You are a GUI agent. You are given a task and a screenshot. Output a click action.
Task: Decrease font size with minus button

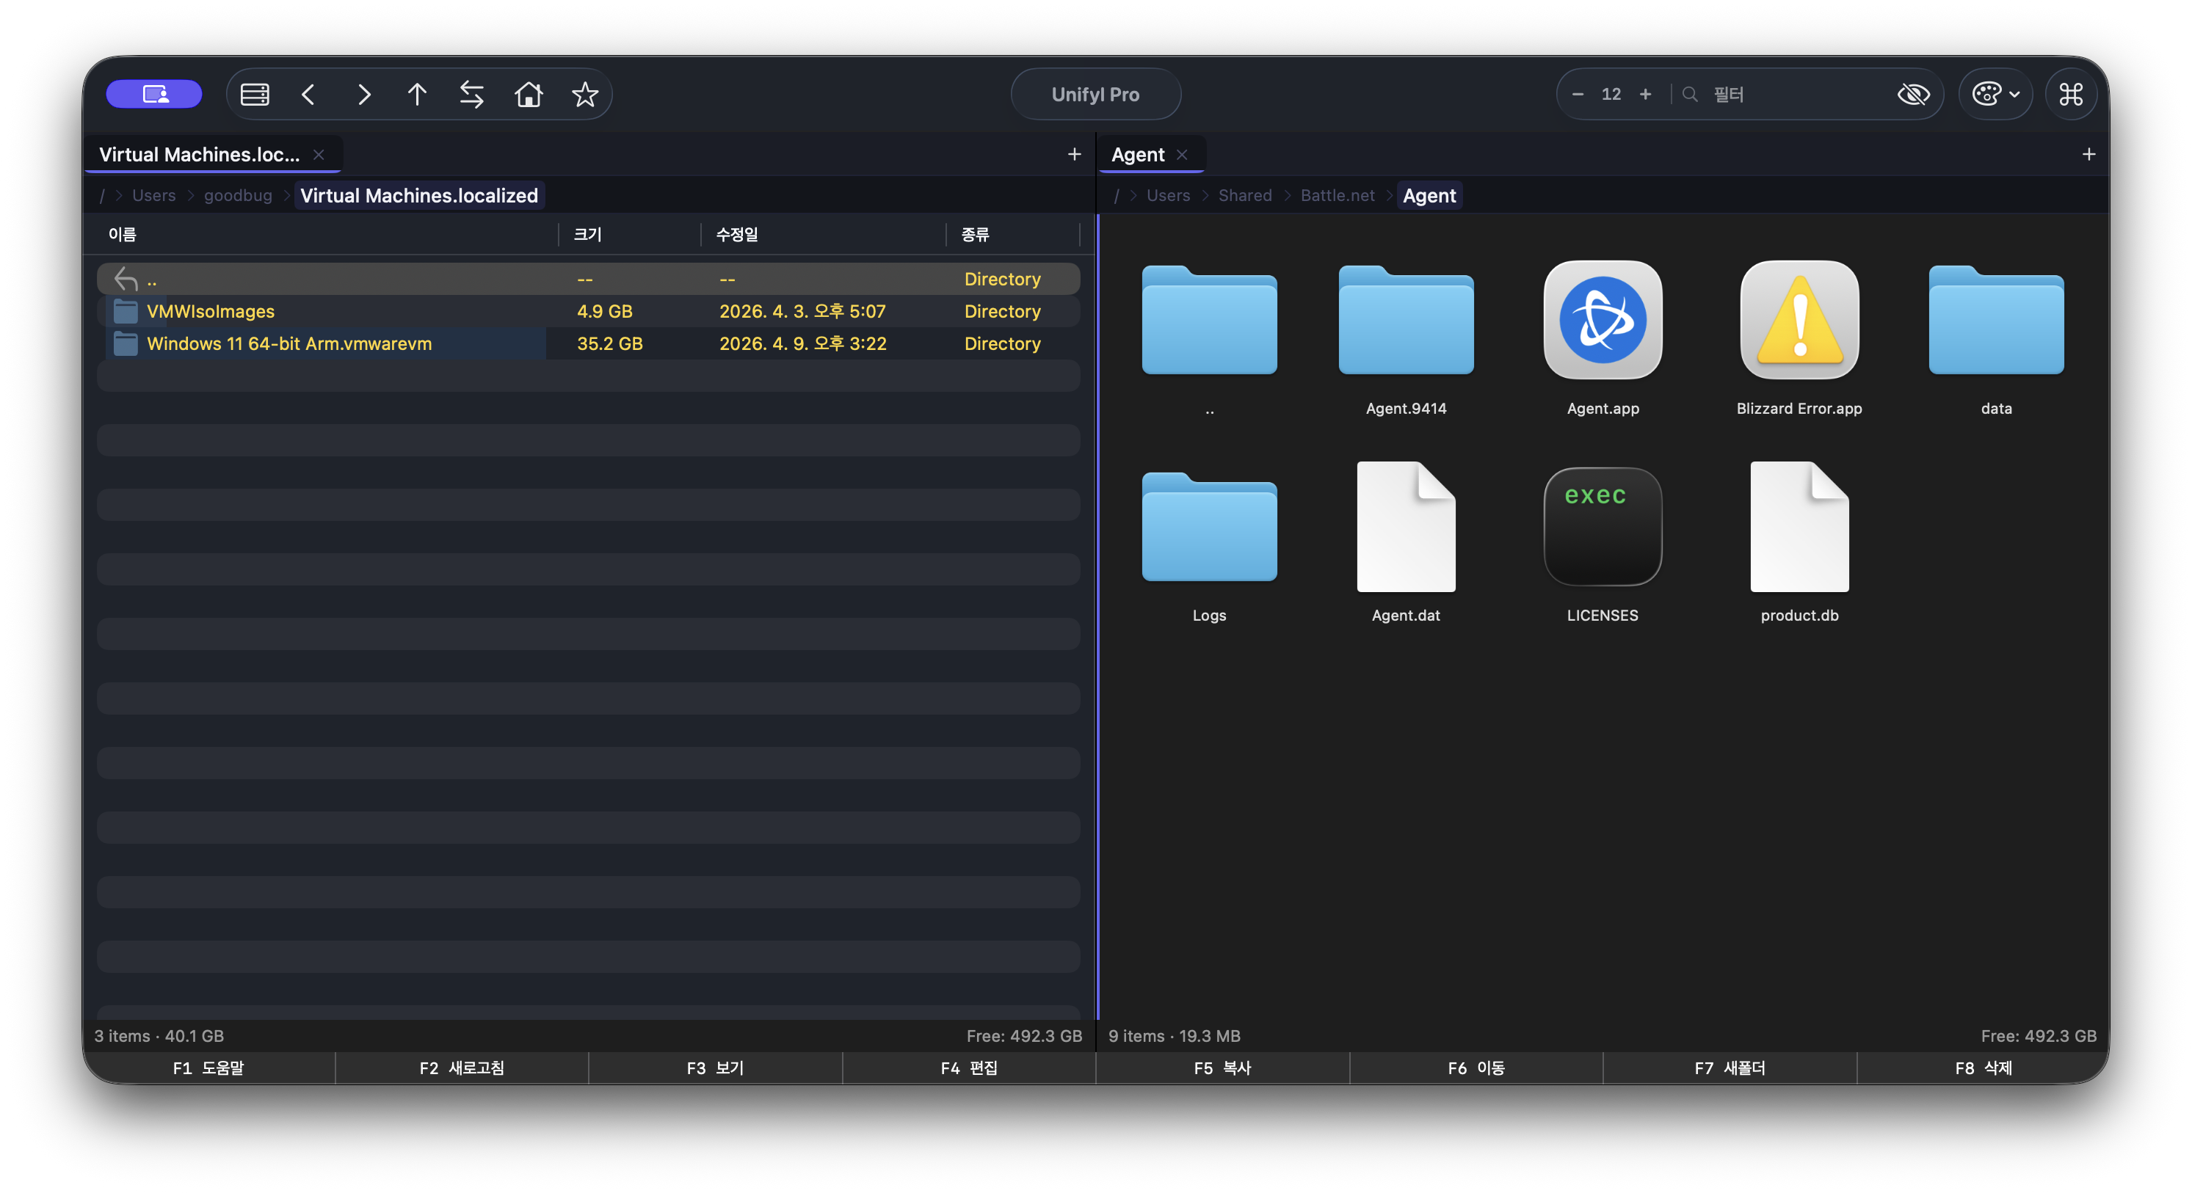pos(1578,95)
